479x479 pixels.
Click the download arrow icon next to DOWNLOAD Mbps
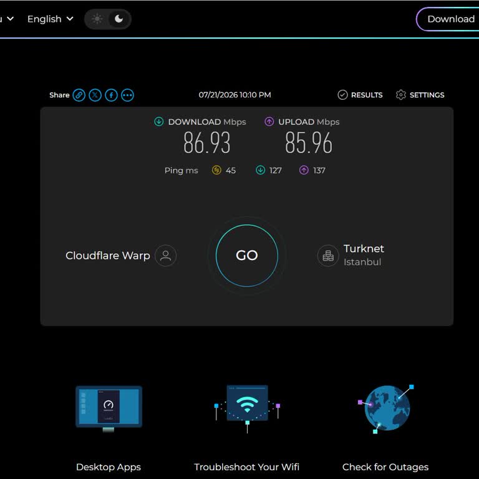pyautogui.click(x=159, y=122)
